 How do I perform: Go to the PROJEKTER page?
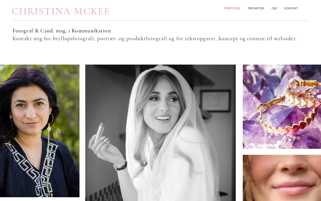click(x=256, y=8)
